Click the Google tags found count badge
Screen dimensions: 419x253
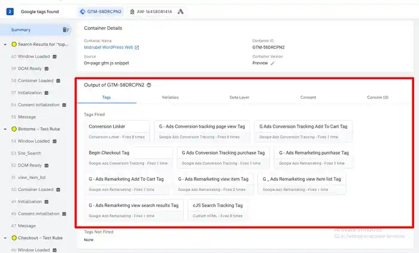[10, 12]
